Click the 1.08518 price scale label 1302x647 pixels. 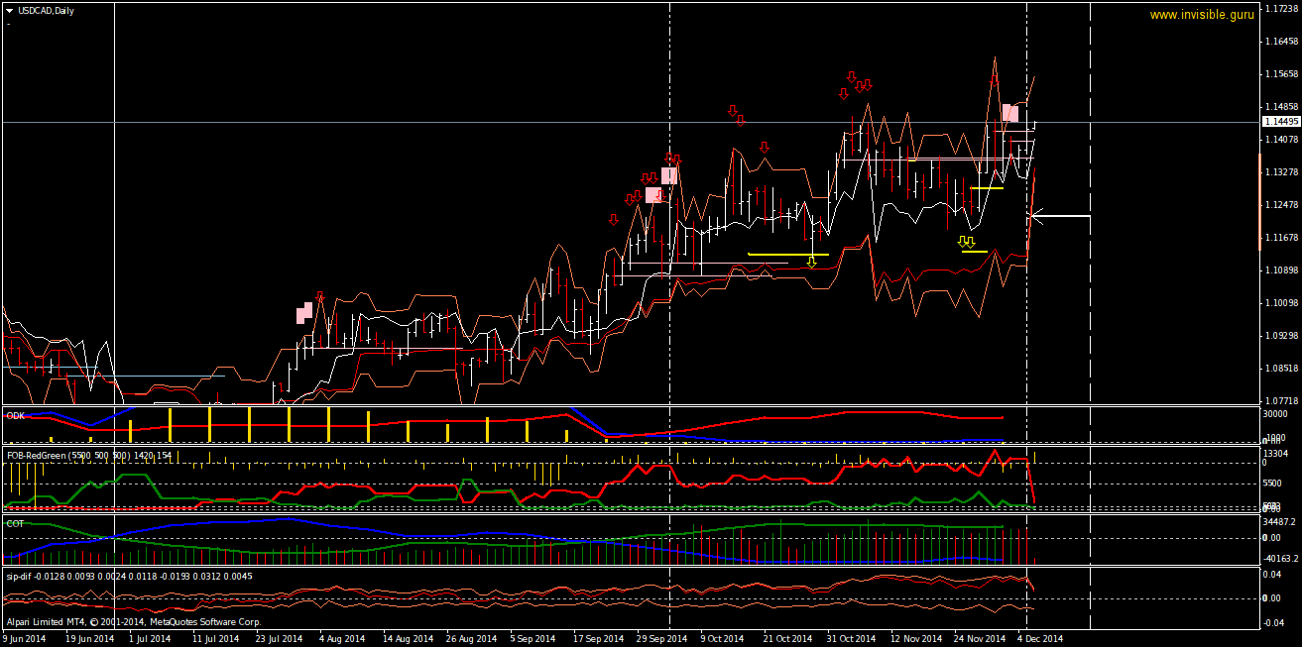pos(1280,369)
